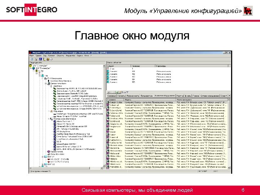This screenshot has height=195, width=260.
Task: Click the folder tree icon in the main toolbar
Action: pos(44,59)
